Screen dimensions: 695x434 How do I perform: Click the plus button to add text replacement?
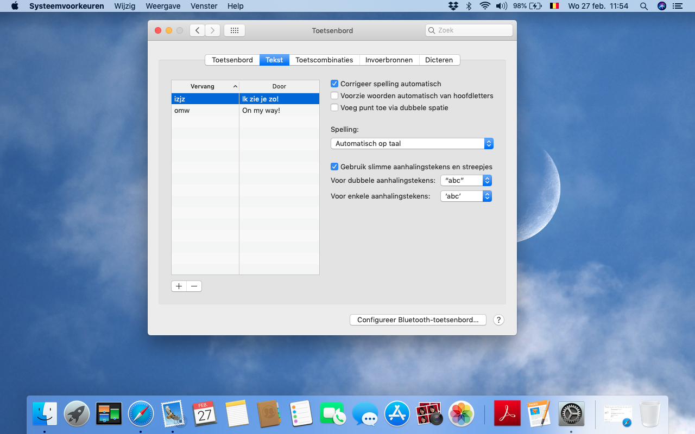pos(179,286)
